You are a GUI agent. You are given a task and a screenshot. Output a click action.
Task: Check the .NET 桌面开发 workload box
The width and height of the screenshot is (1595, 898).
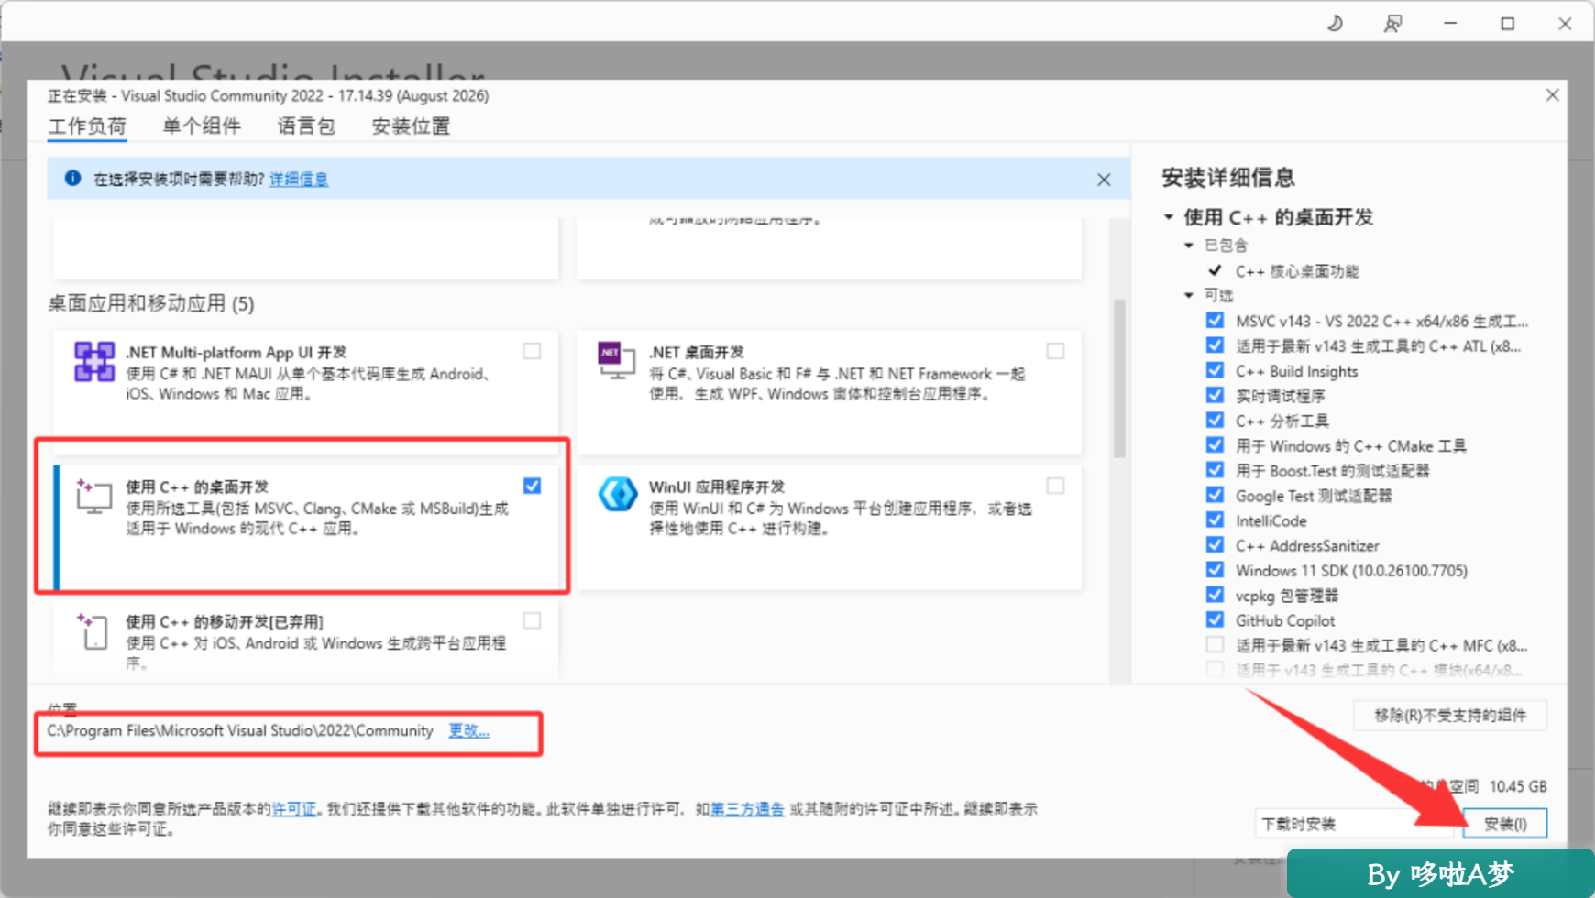coord(1055,351)
